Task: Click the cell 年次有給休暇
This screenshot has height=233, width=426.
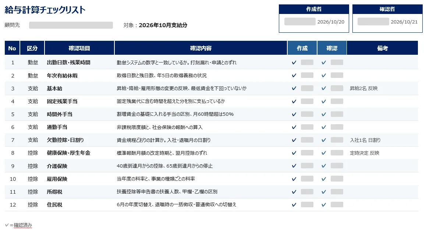Action: 62,75
